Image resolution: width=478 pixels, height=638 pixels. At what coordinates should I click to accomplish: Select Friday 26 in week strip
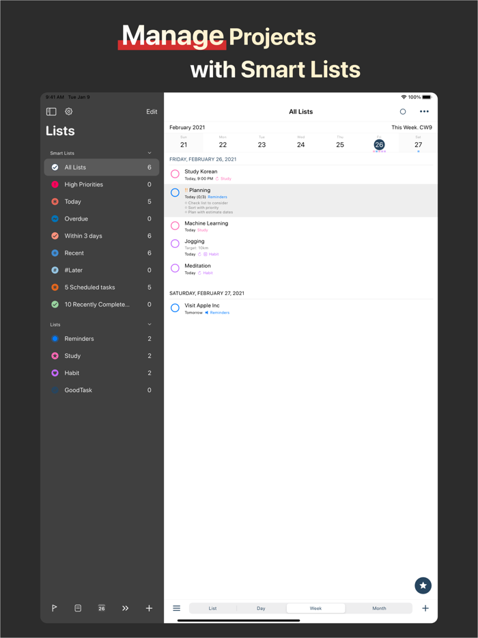pyautogui.click(x=379, y=143)
